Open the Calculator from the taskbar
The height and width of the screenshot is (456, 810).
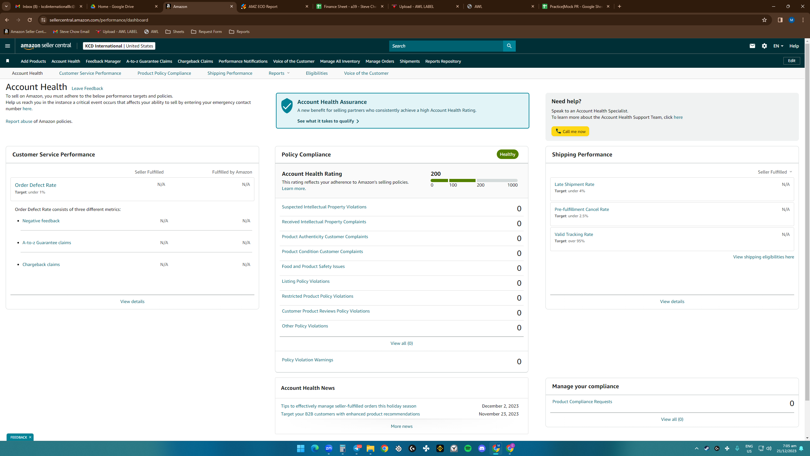tap(343, 448)
